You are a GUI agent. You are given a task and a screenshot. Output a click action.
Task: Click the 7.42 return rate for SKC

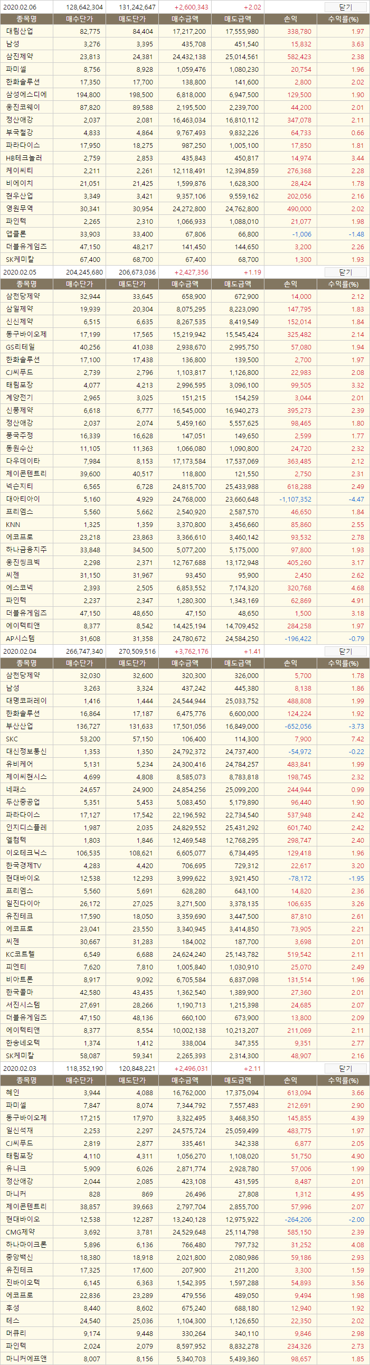tap(357, 739)
